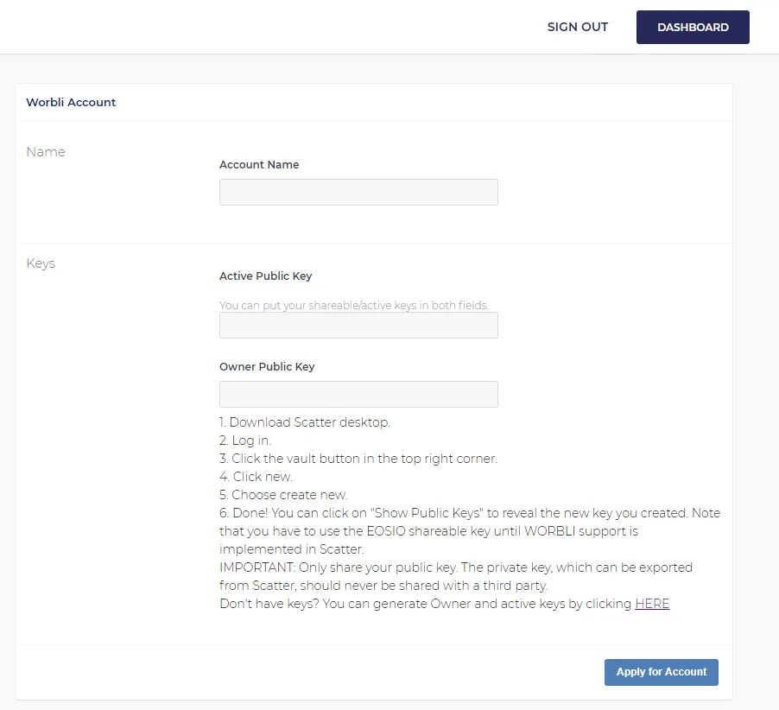Click the Worbli Account panel heading
Image resolution: width=779 pixels, height=710 pixels.
(71, 102)
